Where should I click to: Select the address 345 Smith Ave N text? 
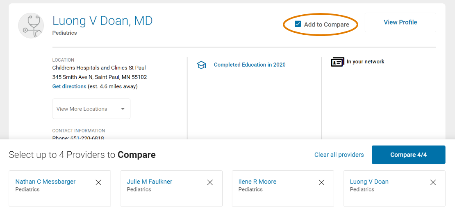point(100,77)
